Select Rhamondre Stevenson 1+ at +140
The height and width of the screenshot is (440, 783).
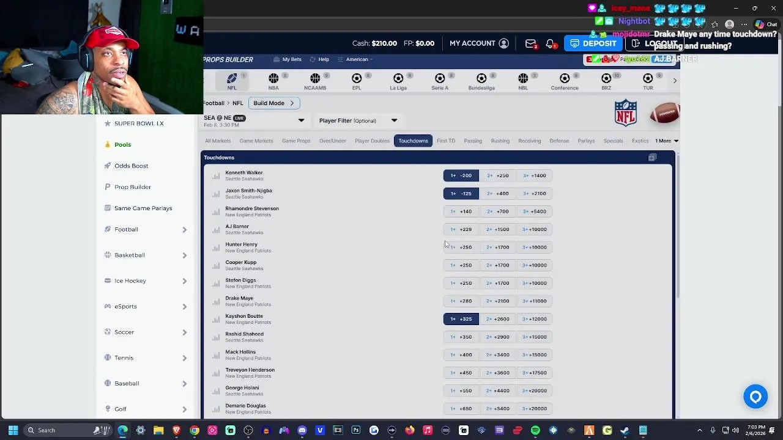(461, 211)
